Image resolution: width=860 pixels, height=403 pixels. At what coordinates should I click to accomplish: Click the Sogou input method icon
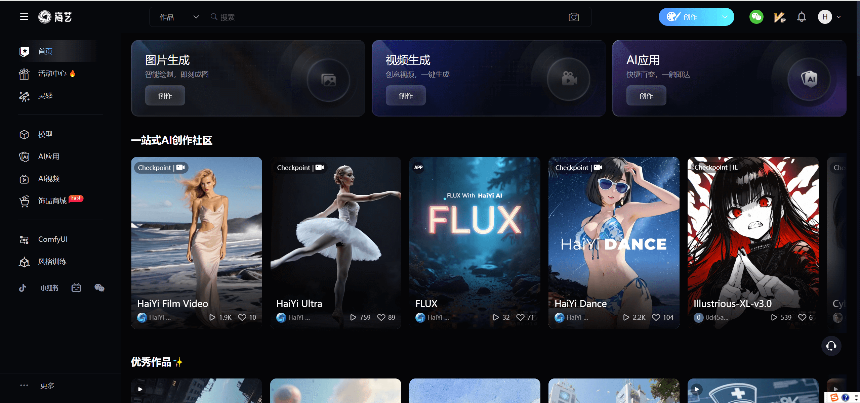pos(834,398)
